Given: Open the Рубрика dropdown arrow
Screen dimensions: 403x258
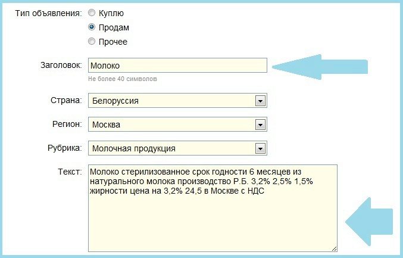Looking at the screenshot, I should [x=260, y=148].
